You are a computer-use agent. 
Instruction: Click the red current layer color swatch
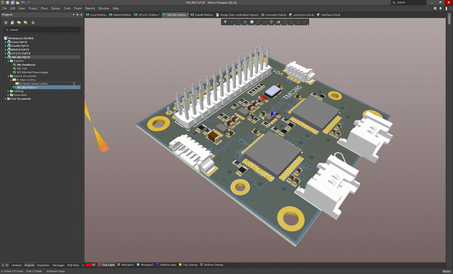88,265
